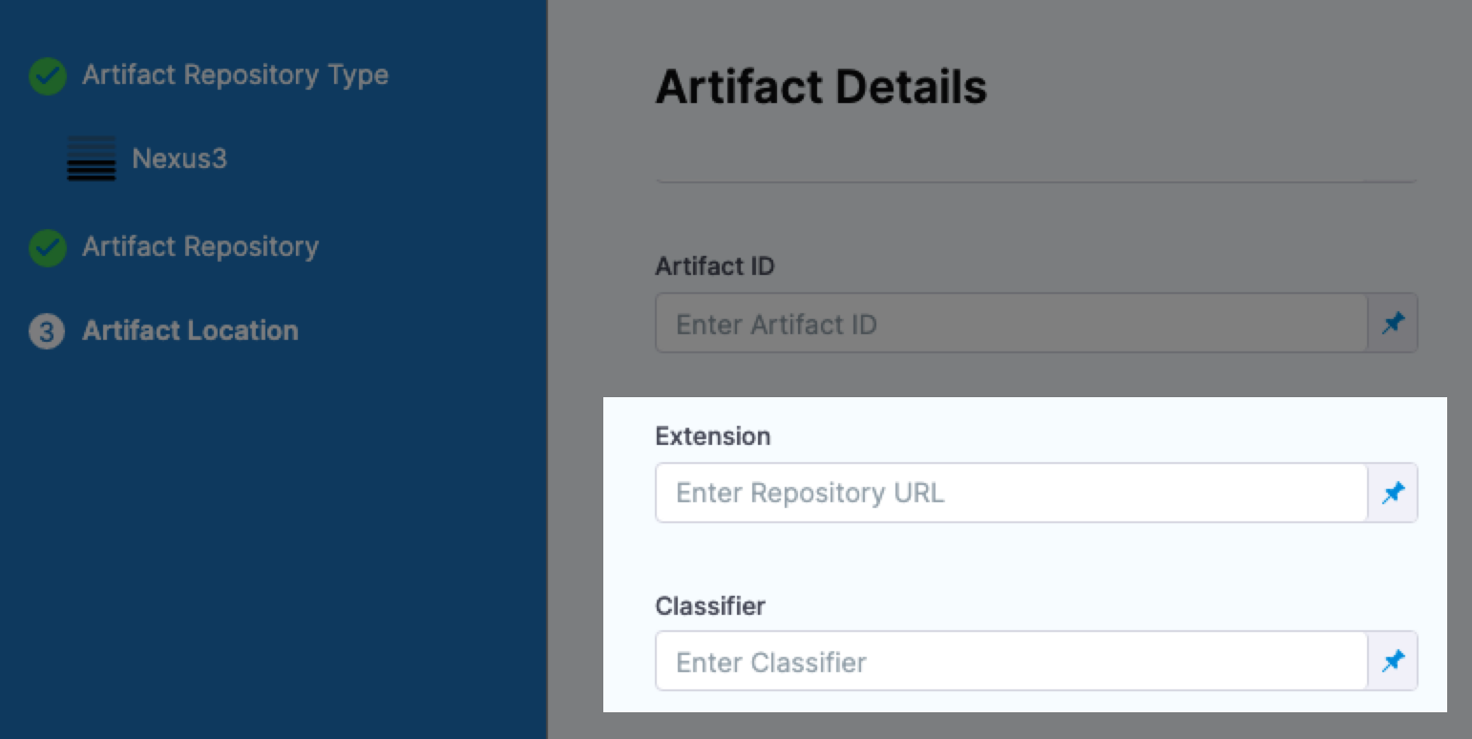Screen dimensions: 1472x739
Task: Click into the Extension text field
Action: click(x=1010, y=493)
